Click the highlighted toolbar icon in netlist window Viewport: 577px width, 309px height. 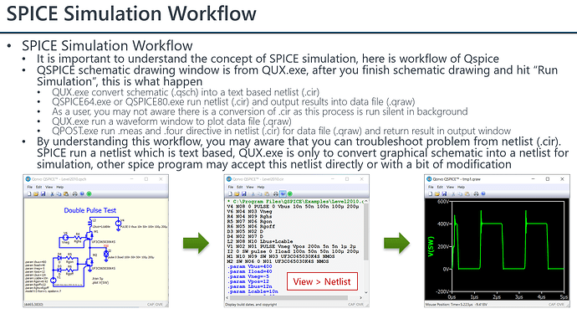point(283,193)
